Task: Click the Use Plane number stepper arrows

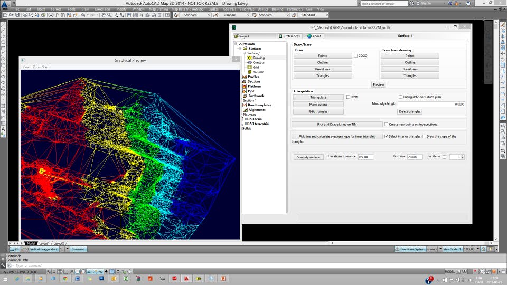Action: coord(463,157)
